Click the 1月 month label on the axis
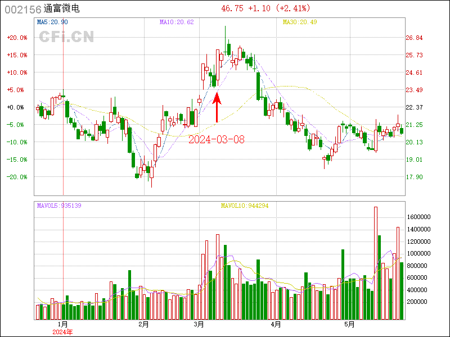The image size is (450, 337). (63, 324)
